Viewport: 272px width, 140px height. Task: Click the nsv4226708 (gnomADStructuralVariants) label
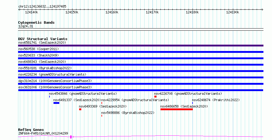coord(188,94)
